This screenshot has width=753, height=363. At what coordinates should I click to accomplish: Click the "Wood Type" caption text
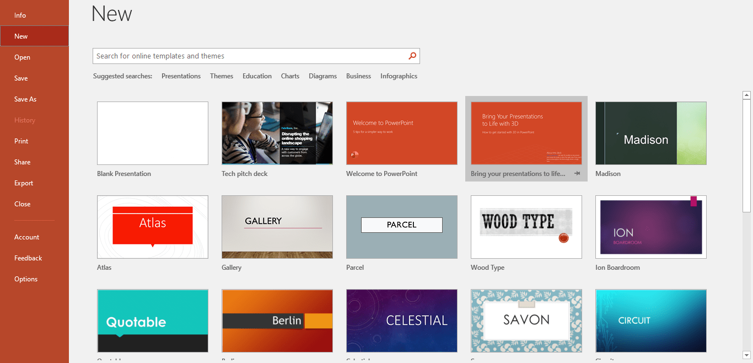point(488,268)
